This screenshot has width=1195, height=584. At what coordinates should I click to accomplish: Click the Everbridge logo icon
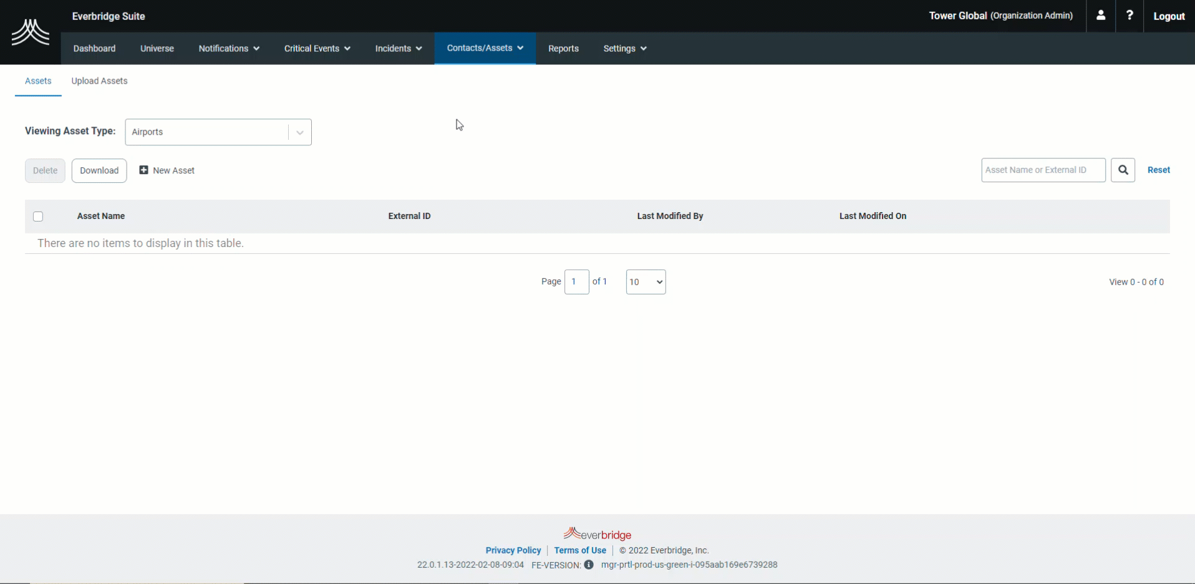pyautogui.click(x=30, y=32)
